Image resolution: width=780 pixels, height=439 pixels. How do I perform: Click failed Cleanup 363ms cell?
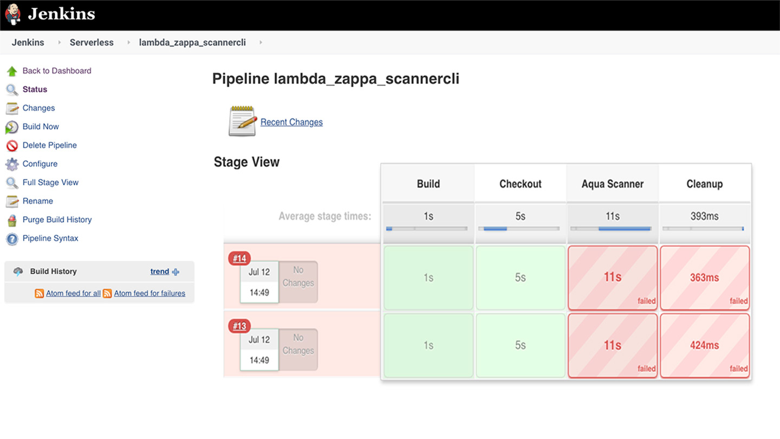[x=705, y=277]
